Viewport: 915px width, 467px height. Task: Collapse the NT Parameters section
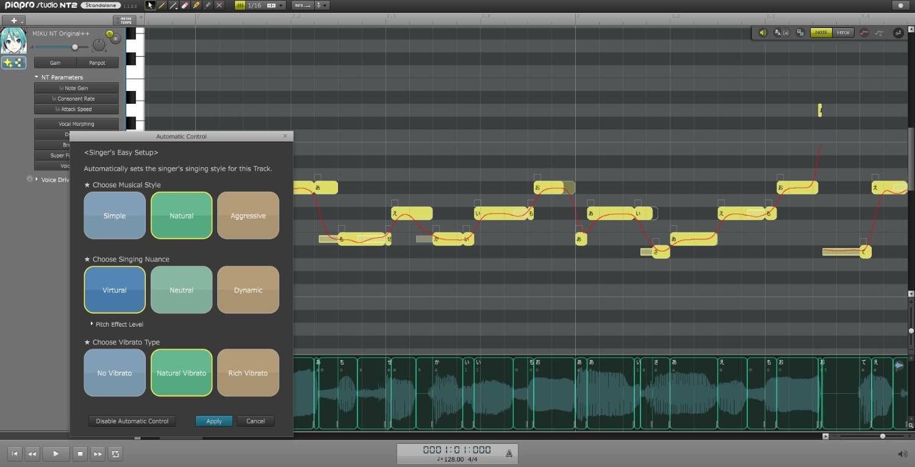(x=37, y=78)
